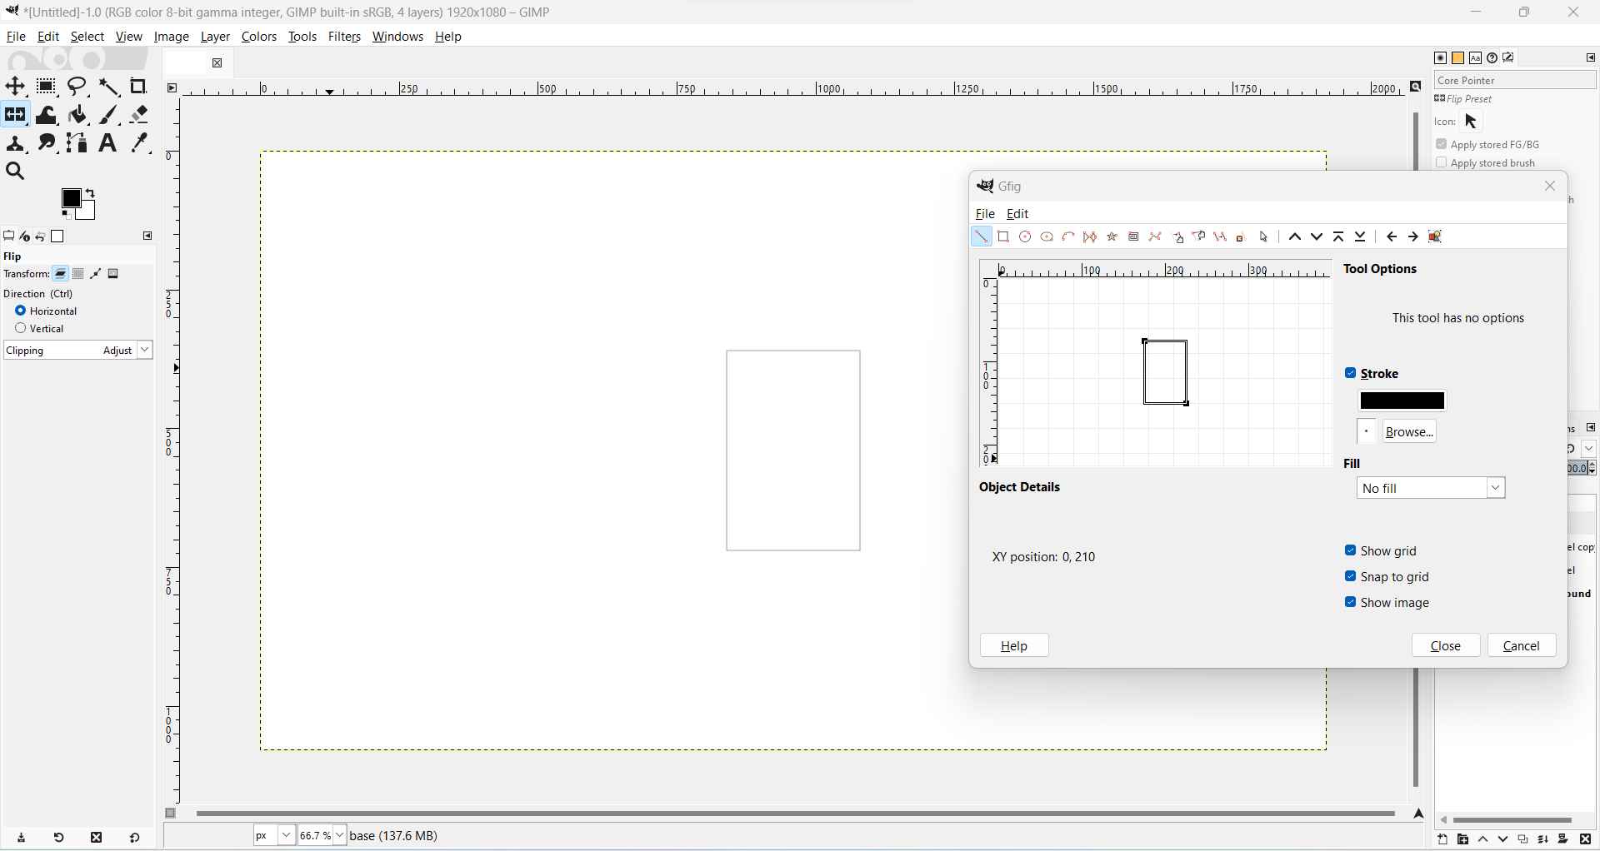Click the Browse... brush button
Viewport: 1600px width, 851px height.
click(x=1410, y=432)
